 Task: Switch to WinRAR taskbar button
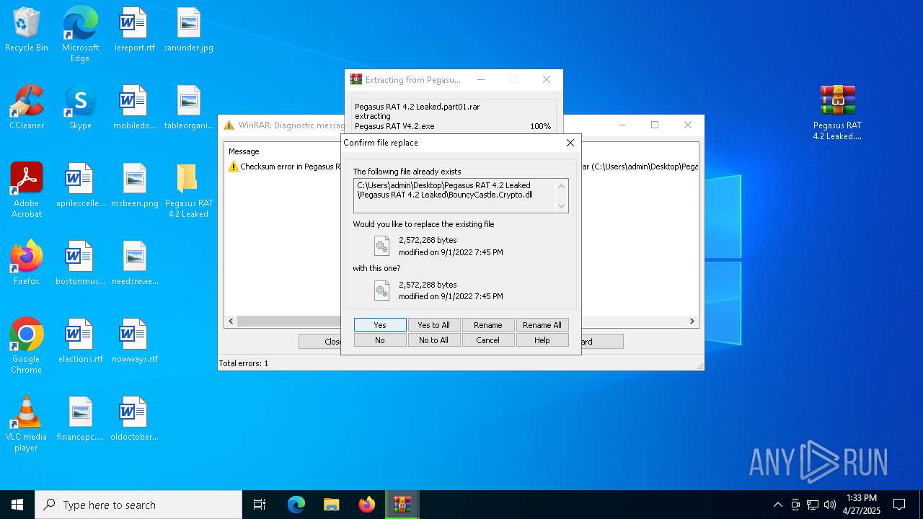(402, 505)
